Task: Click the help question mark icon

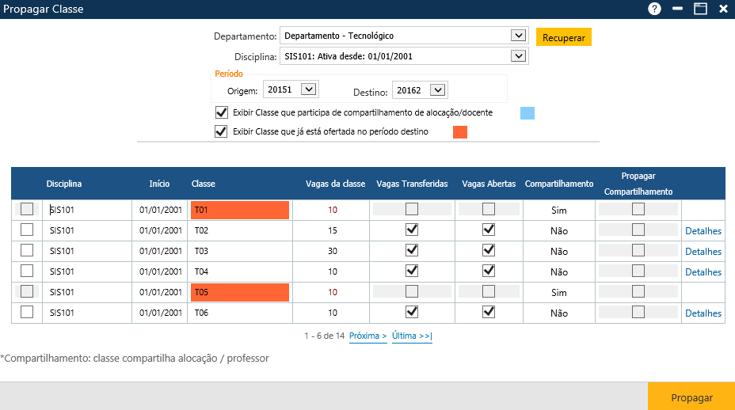Action: coord(654,9)
